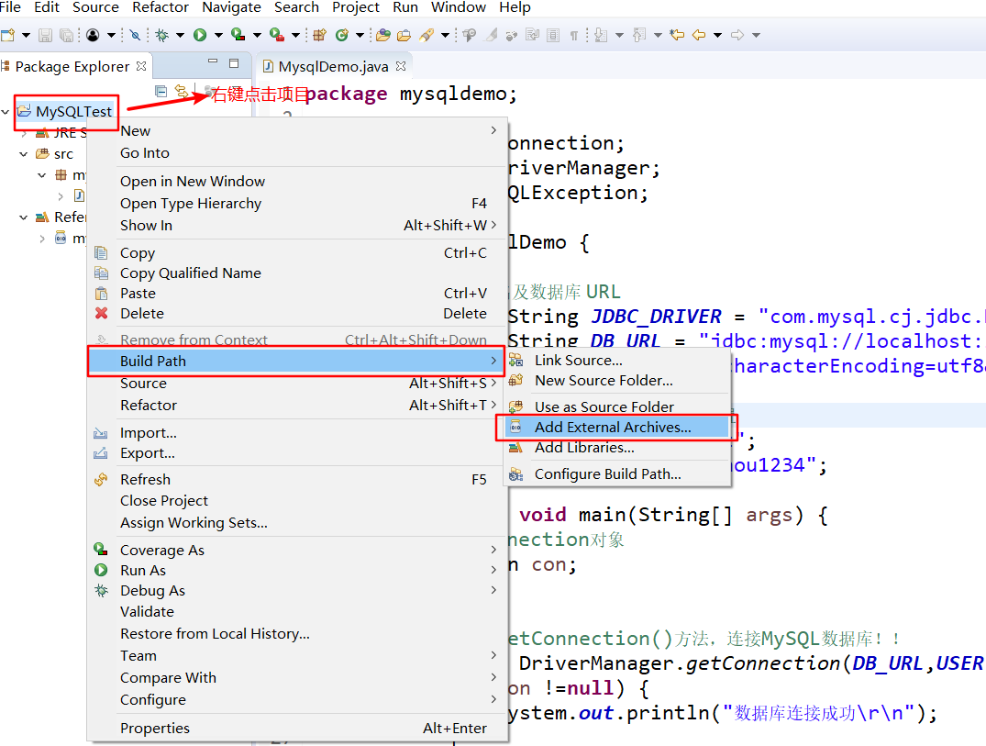Click the Open Task briefcase icon
Image resolution: width=986 pixels, height=746 pixels.
point(404,35)
